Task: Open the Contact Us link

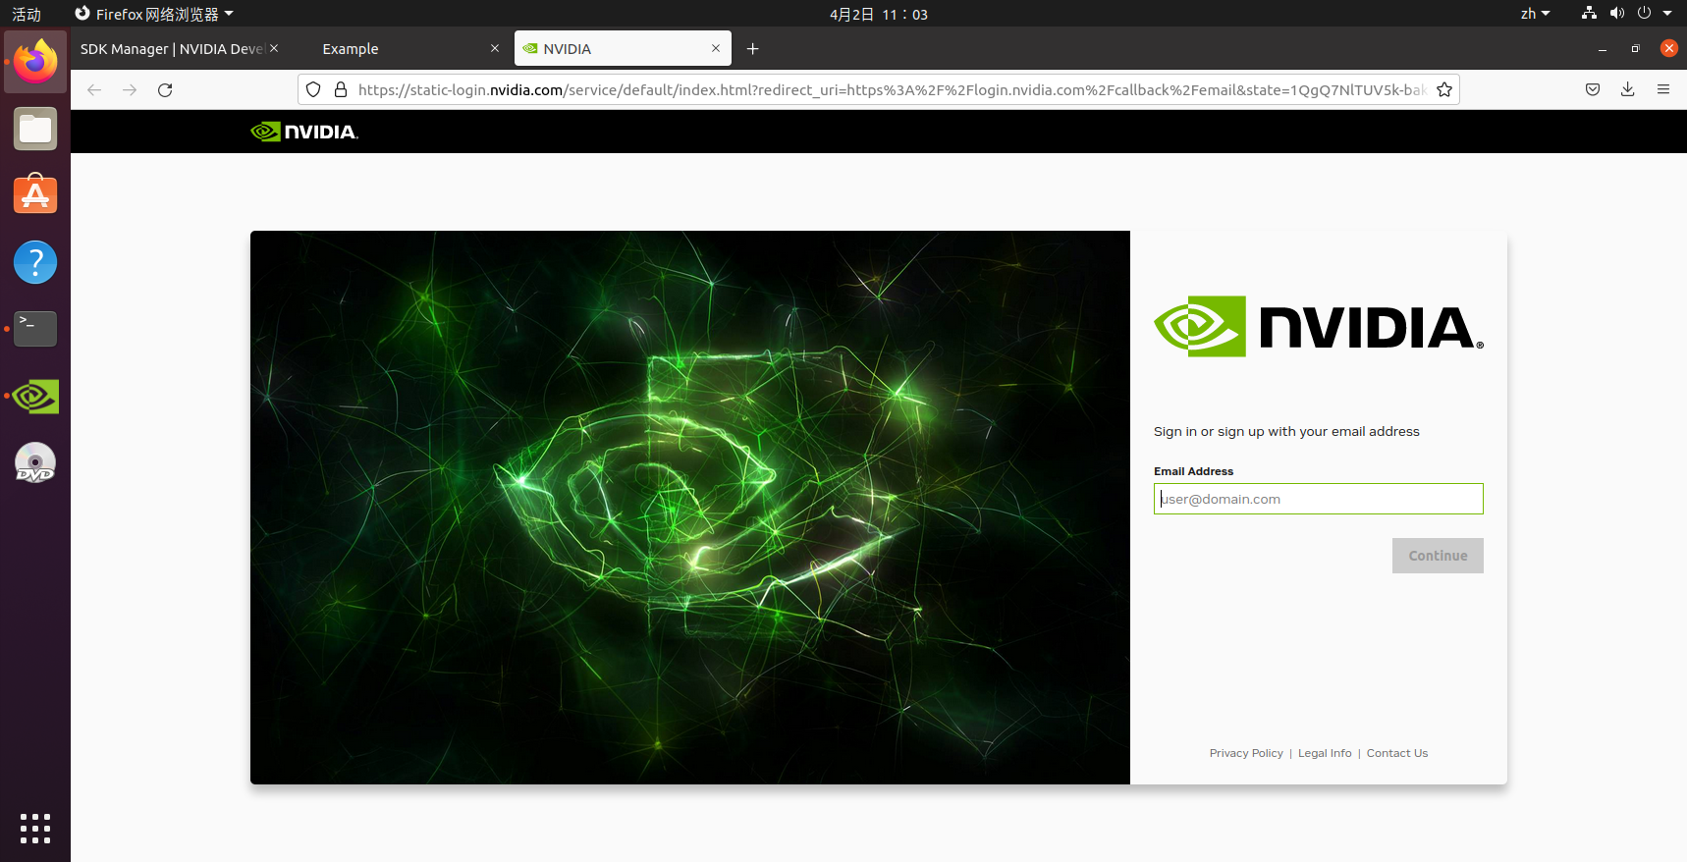Action: pyautogui.click(x=1397, y=753)
